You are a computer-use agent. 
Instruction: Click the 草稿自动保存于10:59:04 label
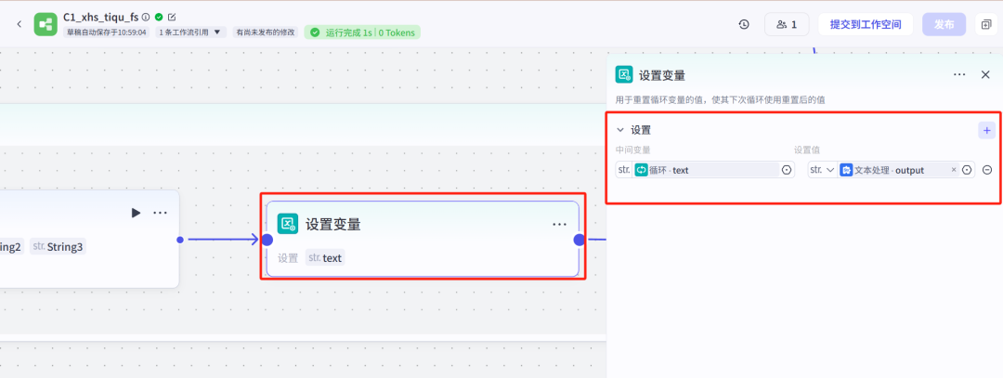106,32
